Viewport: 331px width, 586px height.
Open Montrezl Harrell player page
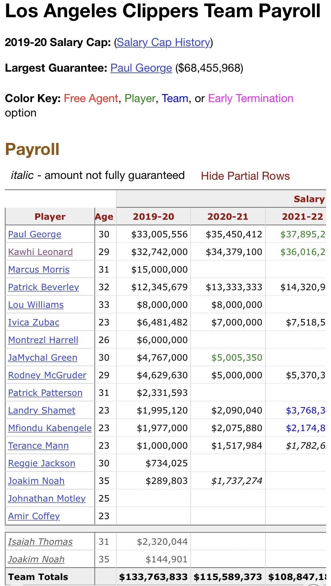43,340
